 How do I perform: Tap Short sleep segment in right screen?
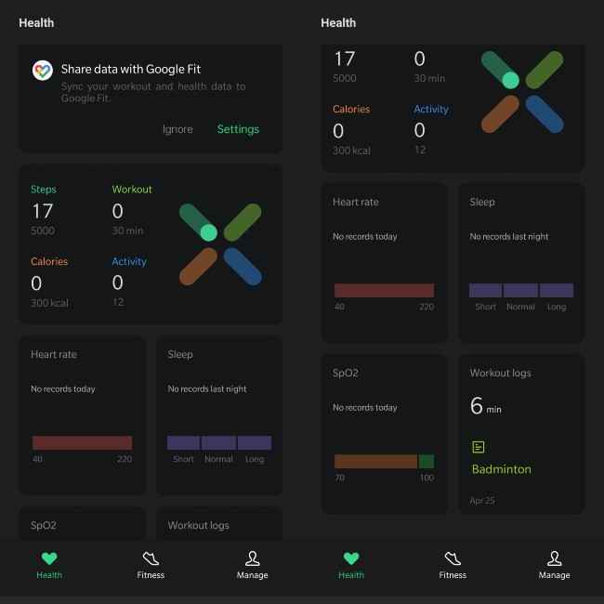[x=485, y=290]
